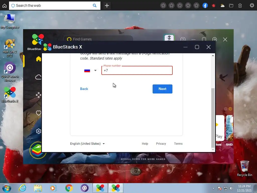
Task: Launch the media player from the taskbar
Action: (x=53, y=188)
